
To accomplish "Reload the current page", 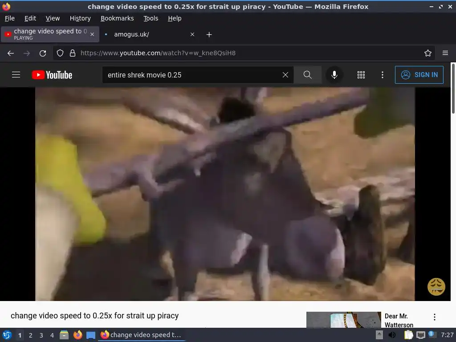I will 43,53.
